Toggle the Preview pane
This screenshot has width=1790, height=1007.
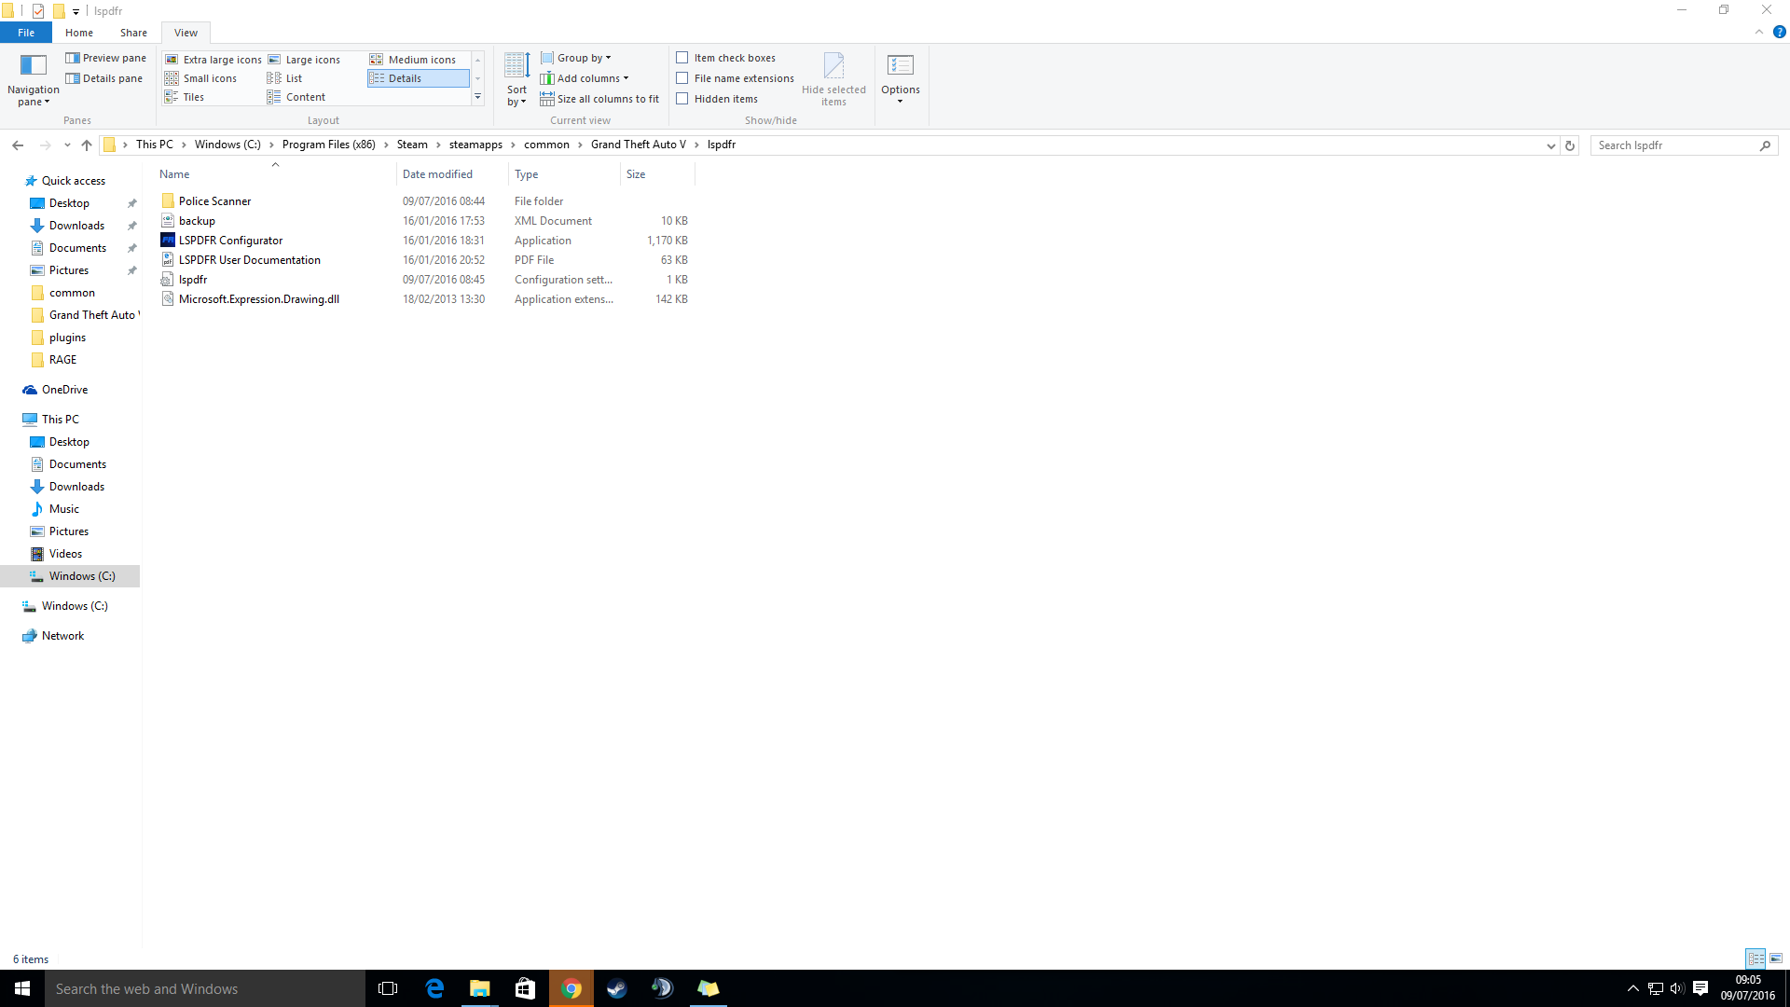pyautogui.click(x=105, y=58)
